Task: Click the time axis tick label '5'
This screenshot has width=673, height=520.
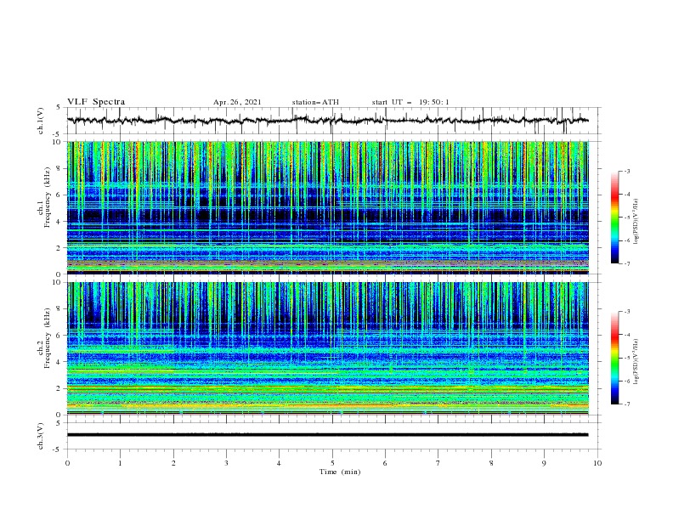Action: pos(332,463)
